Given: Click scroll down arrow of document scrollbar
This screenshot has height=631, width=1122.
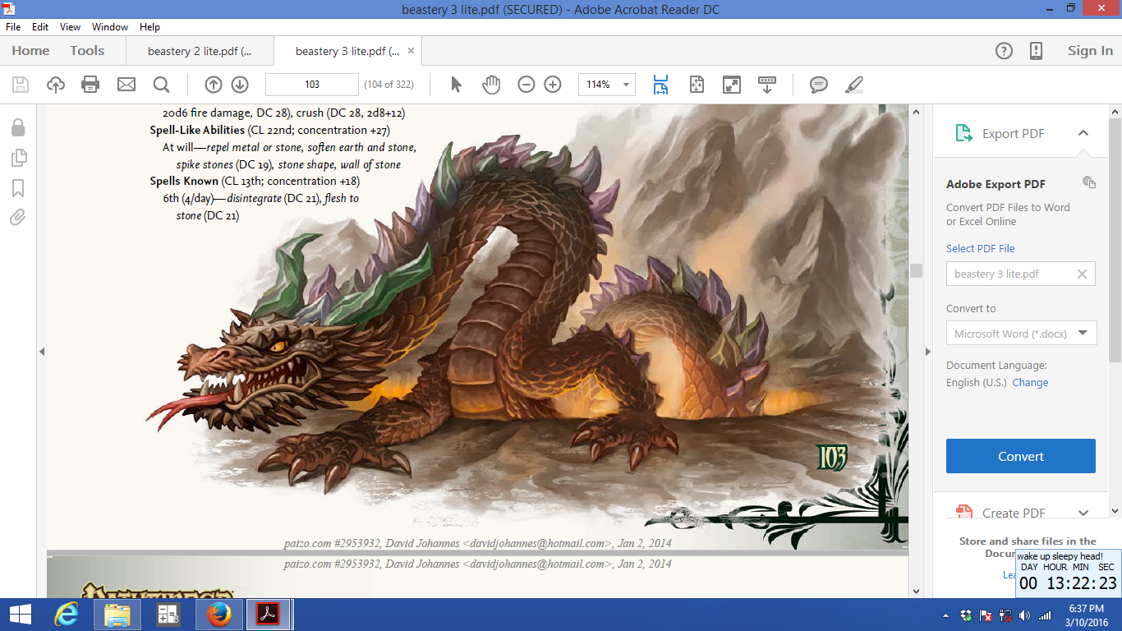Looking at the screenshot, I should (916, 591).
